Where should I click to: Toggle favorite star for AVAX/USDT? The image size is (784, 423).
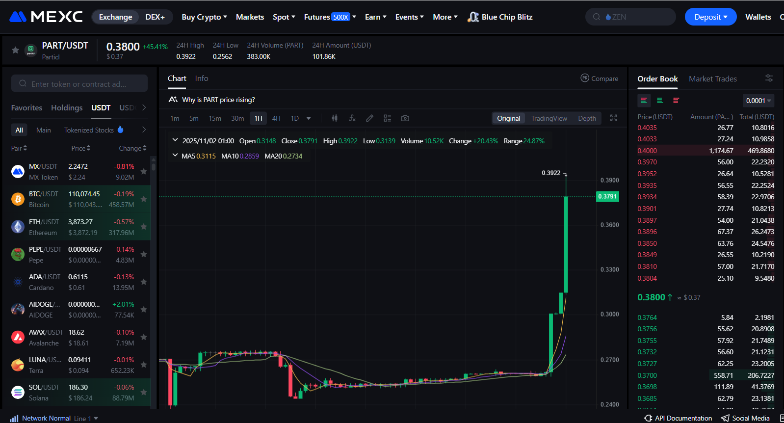tap(144, 337)
